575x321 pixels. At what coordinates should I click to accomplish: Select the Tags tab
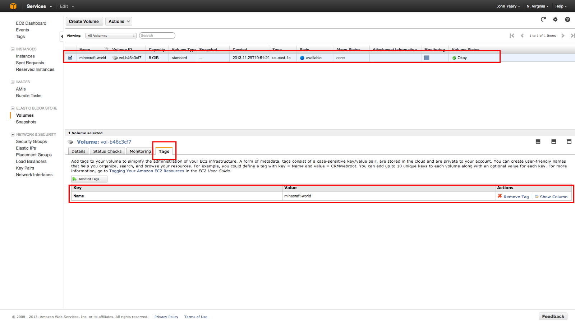pyautogui.click(x=164, y=152)
